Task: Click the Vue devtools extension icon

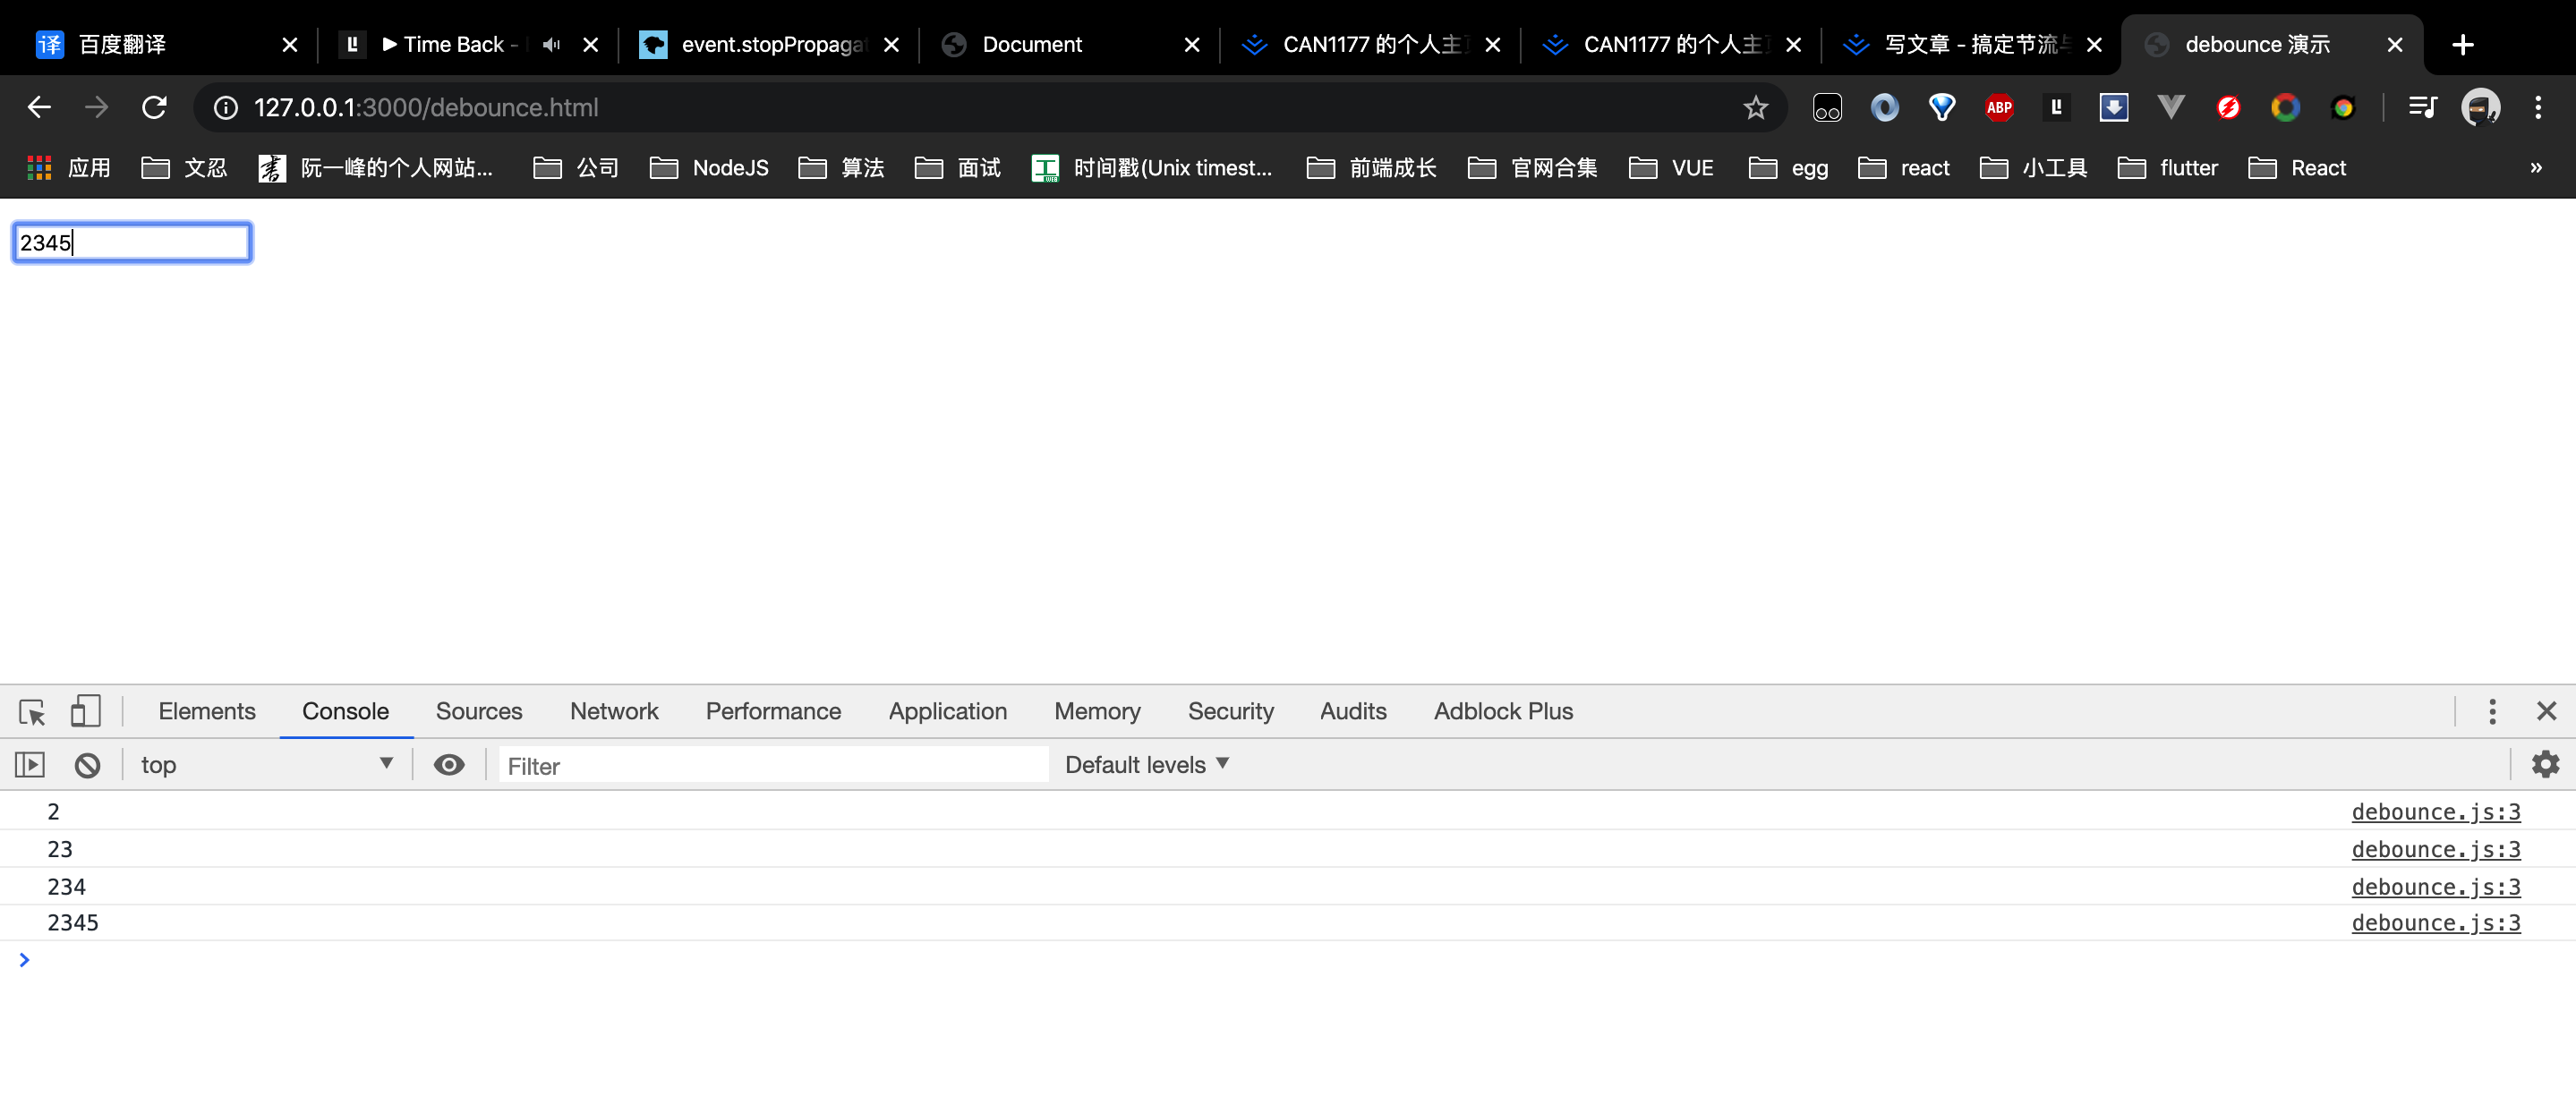Action: 2170,107
